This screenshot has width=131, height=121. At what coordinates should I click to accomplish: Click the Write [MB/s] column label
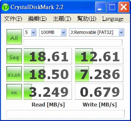coord(100,105)
